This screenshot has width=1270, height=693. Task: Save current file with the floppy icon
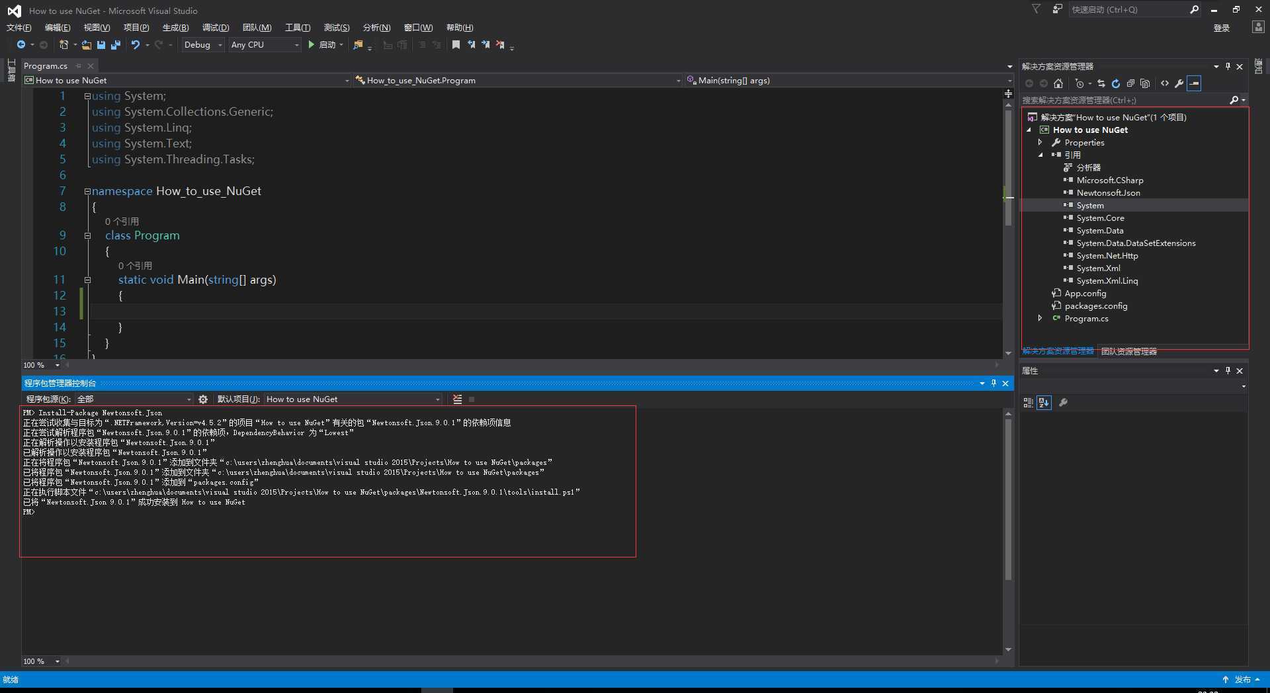pyautogui.click(x=101, y=45)
